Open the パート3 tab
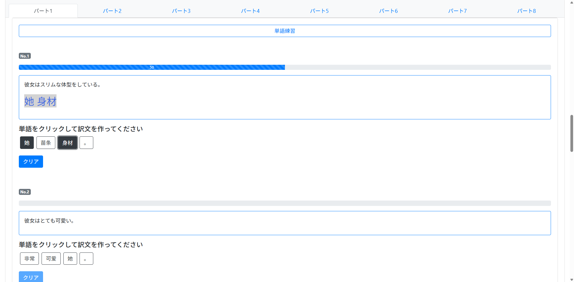 tap(181, 11)
